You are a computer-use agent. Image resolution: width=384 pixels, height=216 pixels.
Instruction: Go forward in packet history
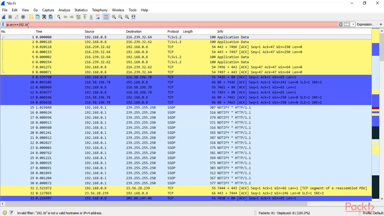point(72,17)
